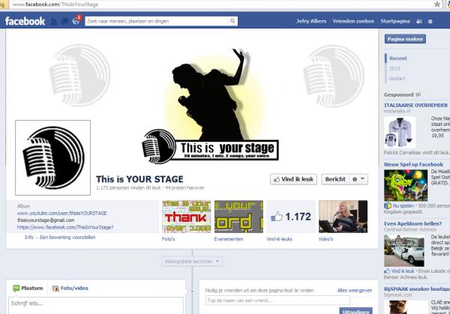Open friend requests icon in header
The width and height of the screenshot is (450, 314).
[x=54, y=21]
